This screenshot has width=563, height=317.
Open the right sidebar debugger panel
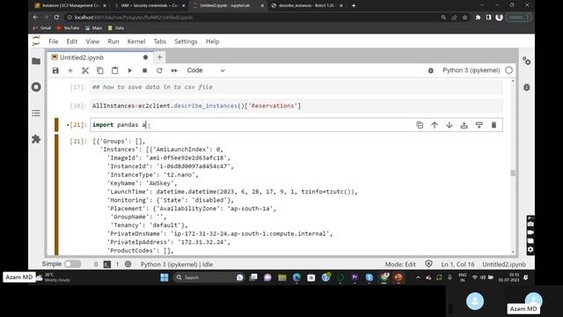pyautogui.click(x=526, y=87)
